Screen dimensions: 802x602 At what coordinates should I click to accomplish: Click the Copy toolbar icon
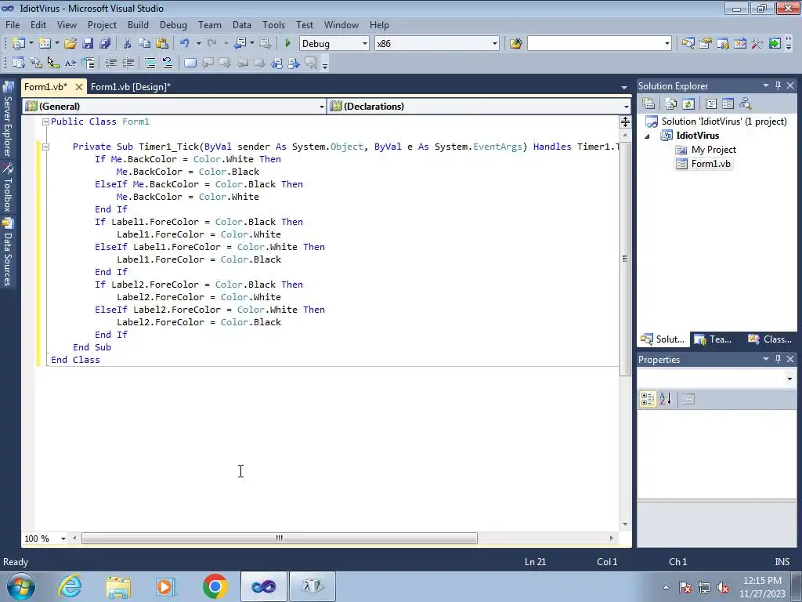pyautogui.click(x=145, y=44)
